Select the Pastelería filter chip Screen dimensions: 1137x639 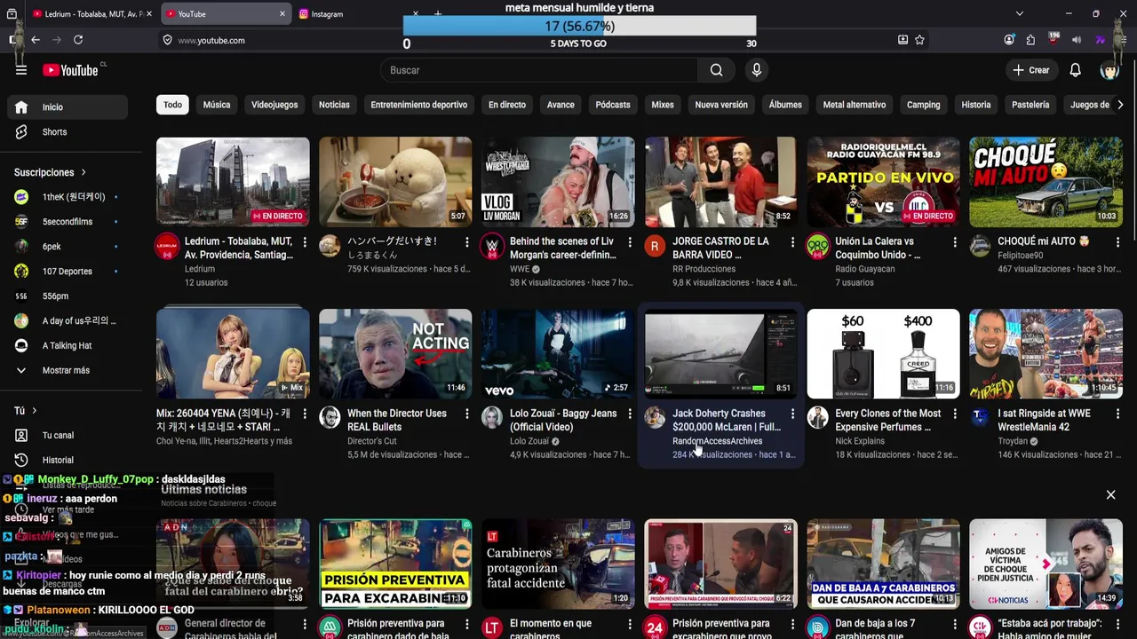1030,105
